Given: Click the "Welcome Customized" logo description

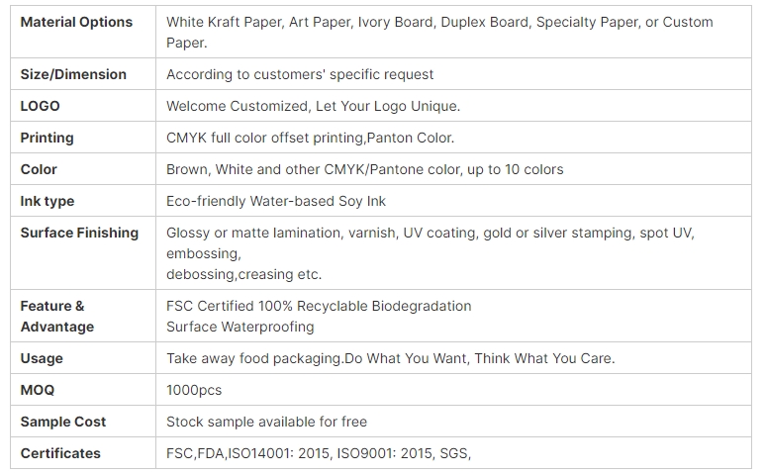Looking at the screenshot, I should (313, 106).
